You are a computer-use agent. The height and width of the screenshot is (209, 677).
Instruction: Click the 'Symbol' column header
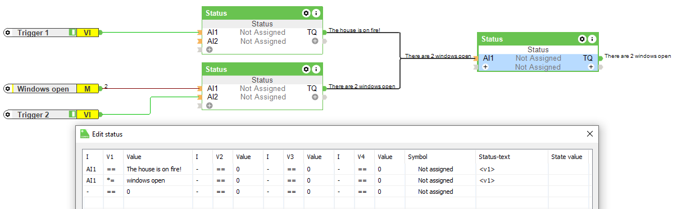pos(417,157)
